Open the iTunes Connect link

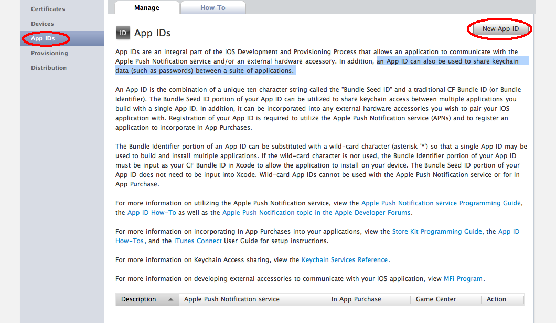point(198,241)
